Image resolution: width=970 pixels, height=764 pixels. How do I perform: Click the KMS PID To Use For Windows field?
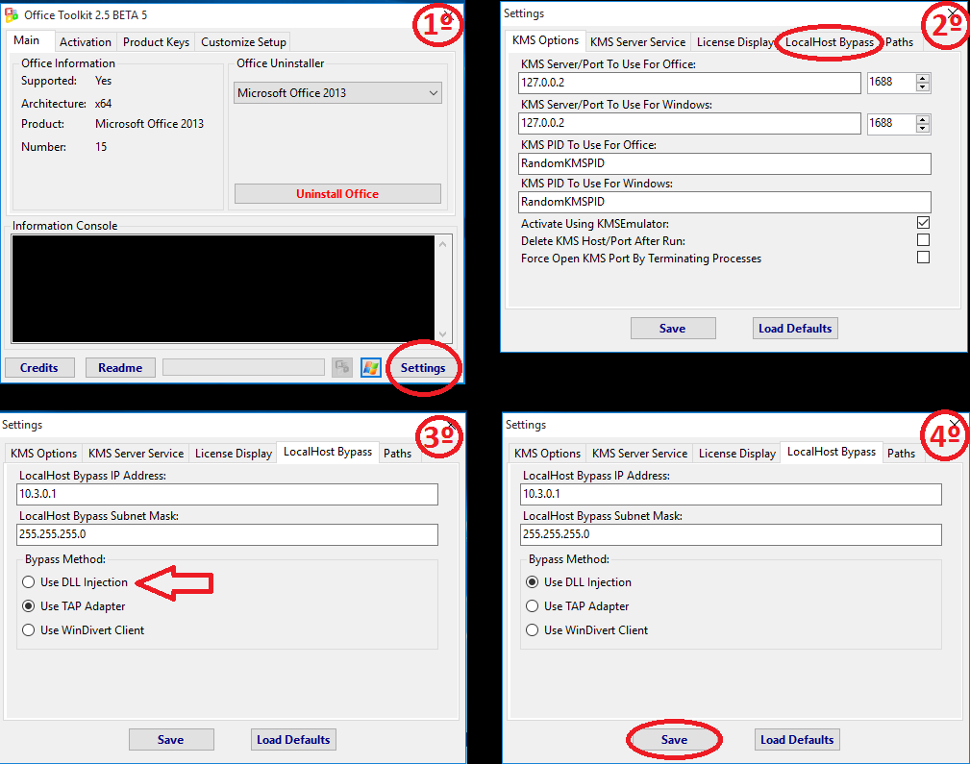(x=725, y=202)
